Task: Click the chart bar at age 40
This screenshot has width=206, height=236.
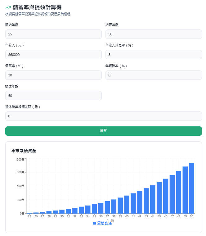Action: tap(127, 204)
